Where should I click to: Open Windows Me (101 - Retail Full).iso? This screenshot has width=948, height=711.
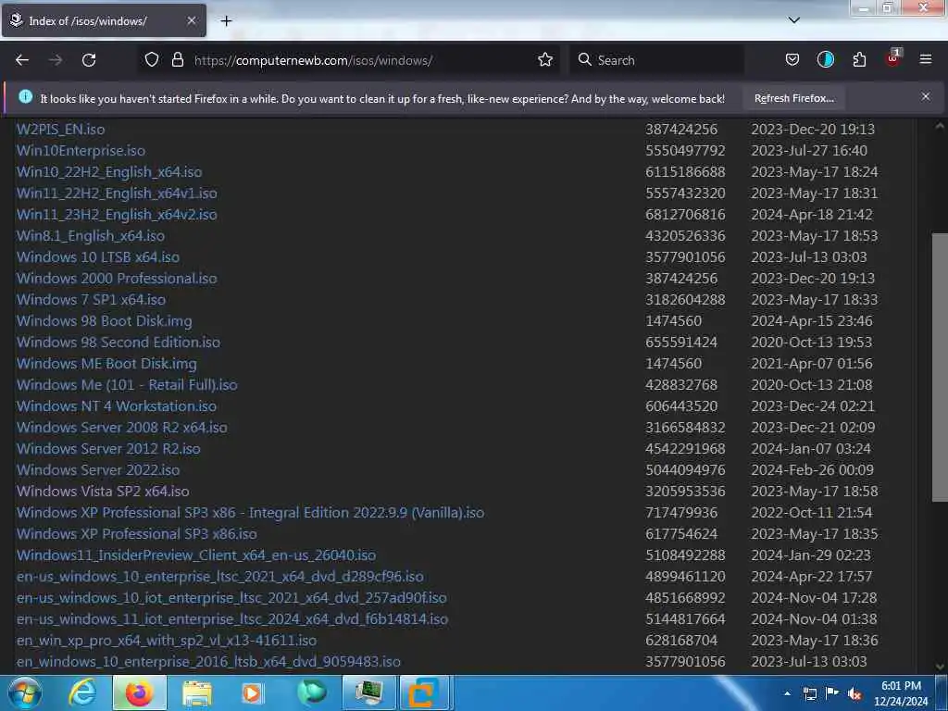[127, 384]
